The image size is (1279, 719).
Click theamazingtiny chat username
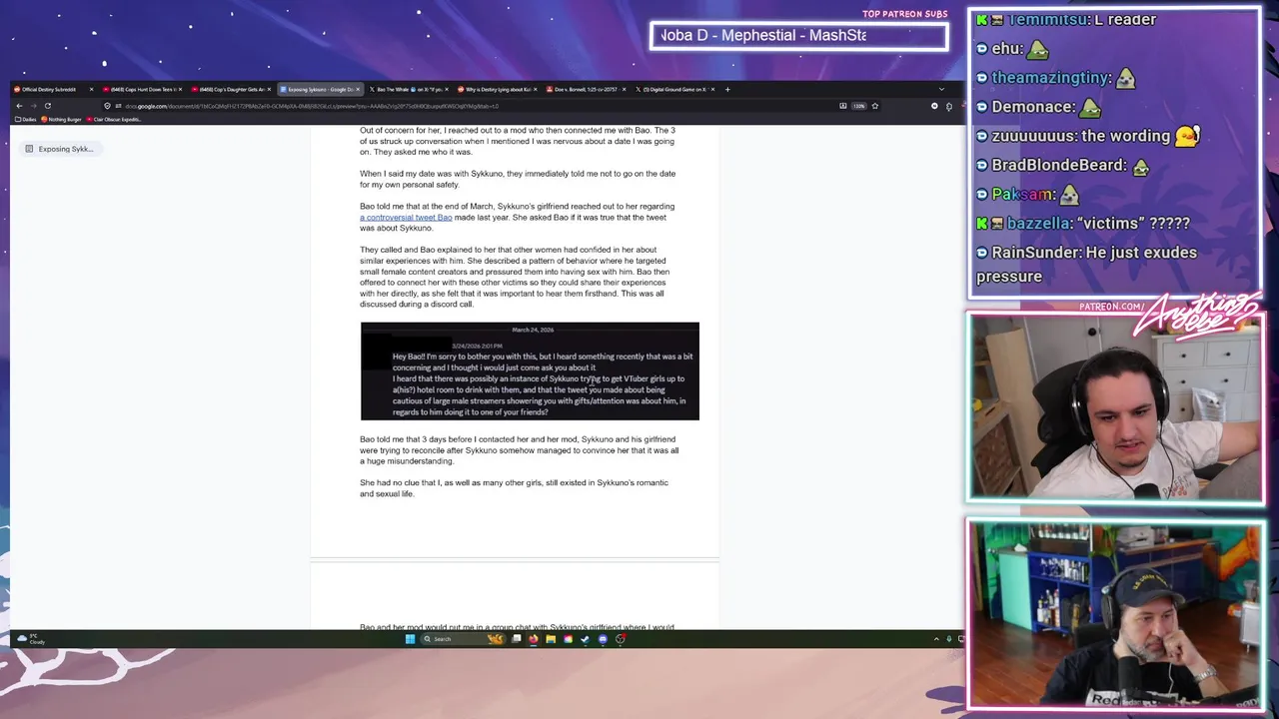pos(1050,78)
